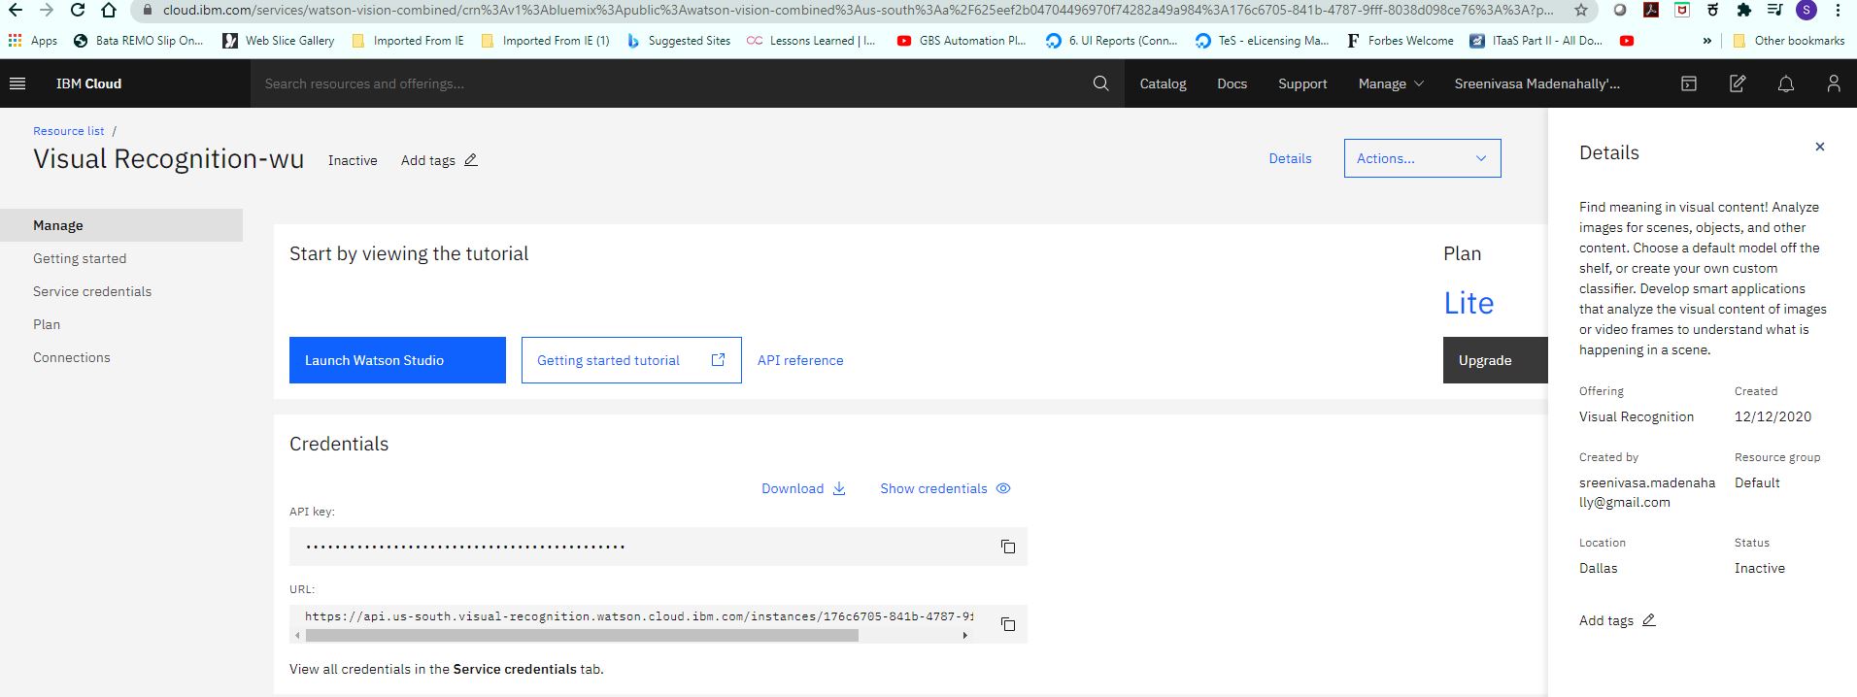1857x697 pixels.
Task: Open the GBS Automation bookmark
Action: pyautogui.click(x=961, y=41)
